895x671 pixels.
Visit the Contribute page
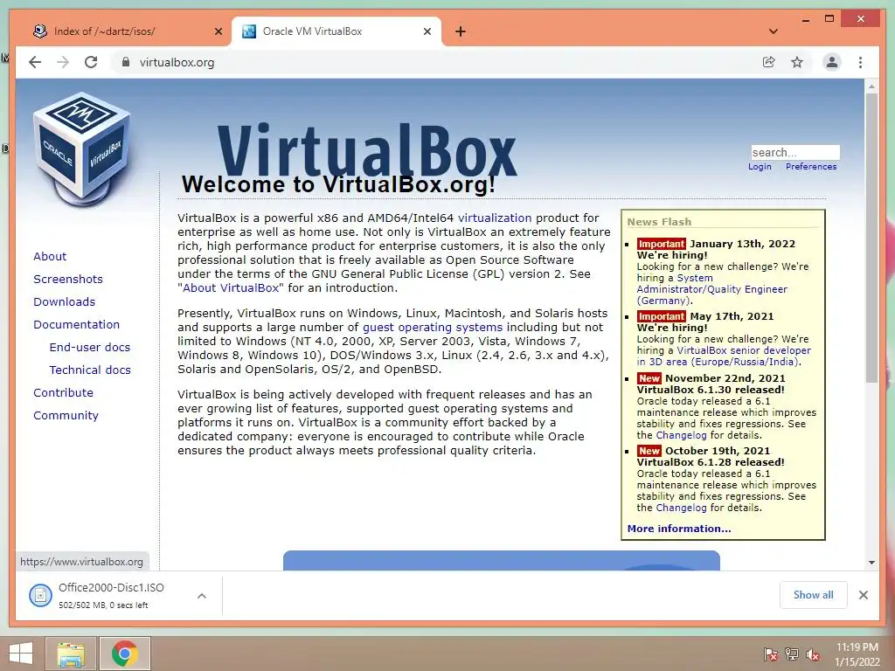[x=63, y=393]
